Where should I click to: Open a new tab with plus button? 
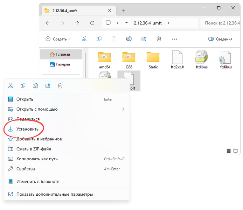[123, 11]
